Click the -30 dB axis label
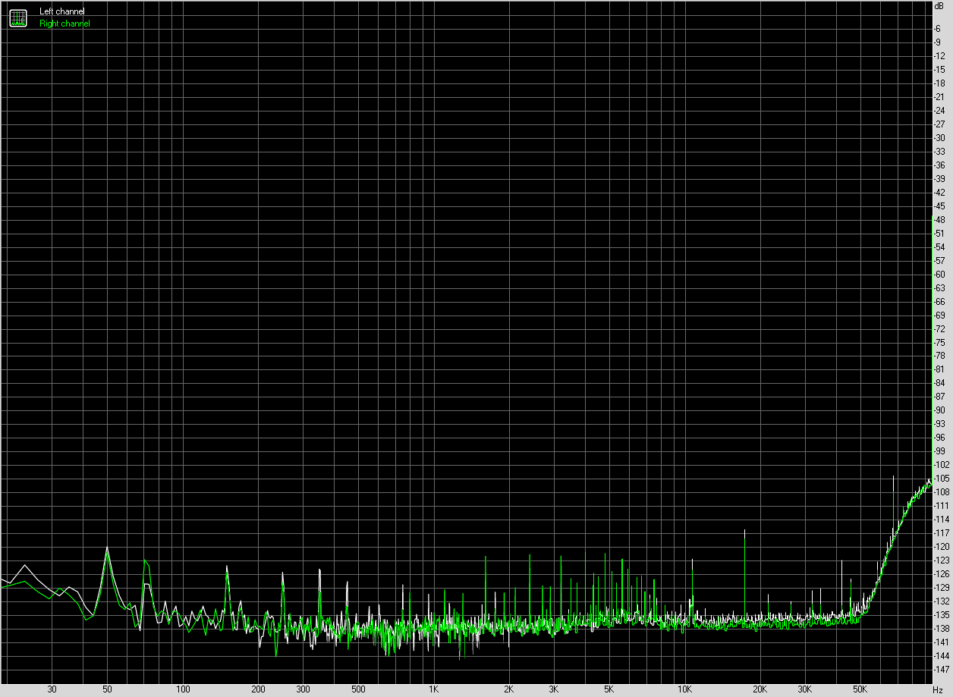The image size is (953, 697). [941, 137]
